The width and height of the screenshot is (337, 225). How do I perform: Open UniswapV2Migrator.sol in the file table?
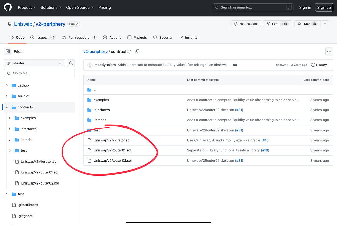pos(112,140)
